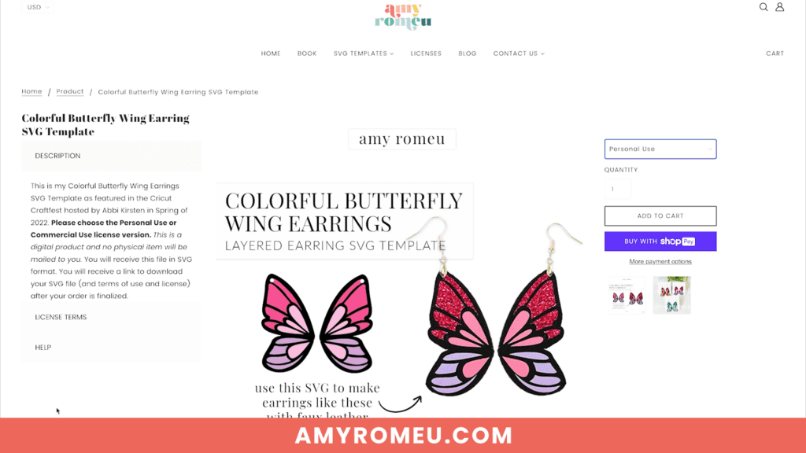Screen dimensions: 806x453
Task: Visit the Blog page
Action: tap(468, 53)
